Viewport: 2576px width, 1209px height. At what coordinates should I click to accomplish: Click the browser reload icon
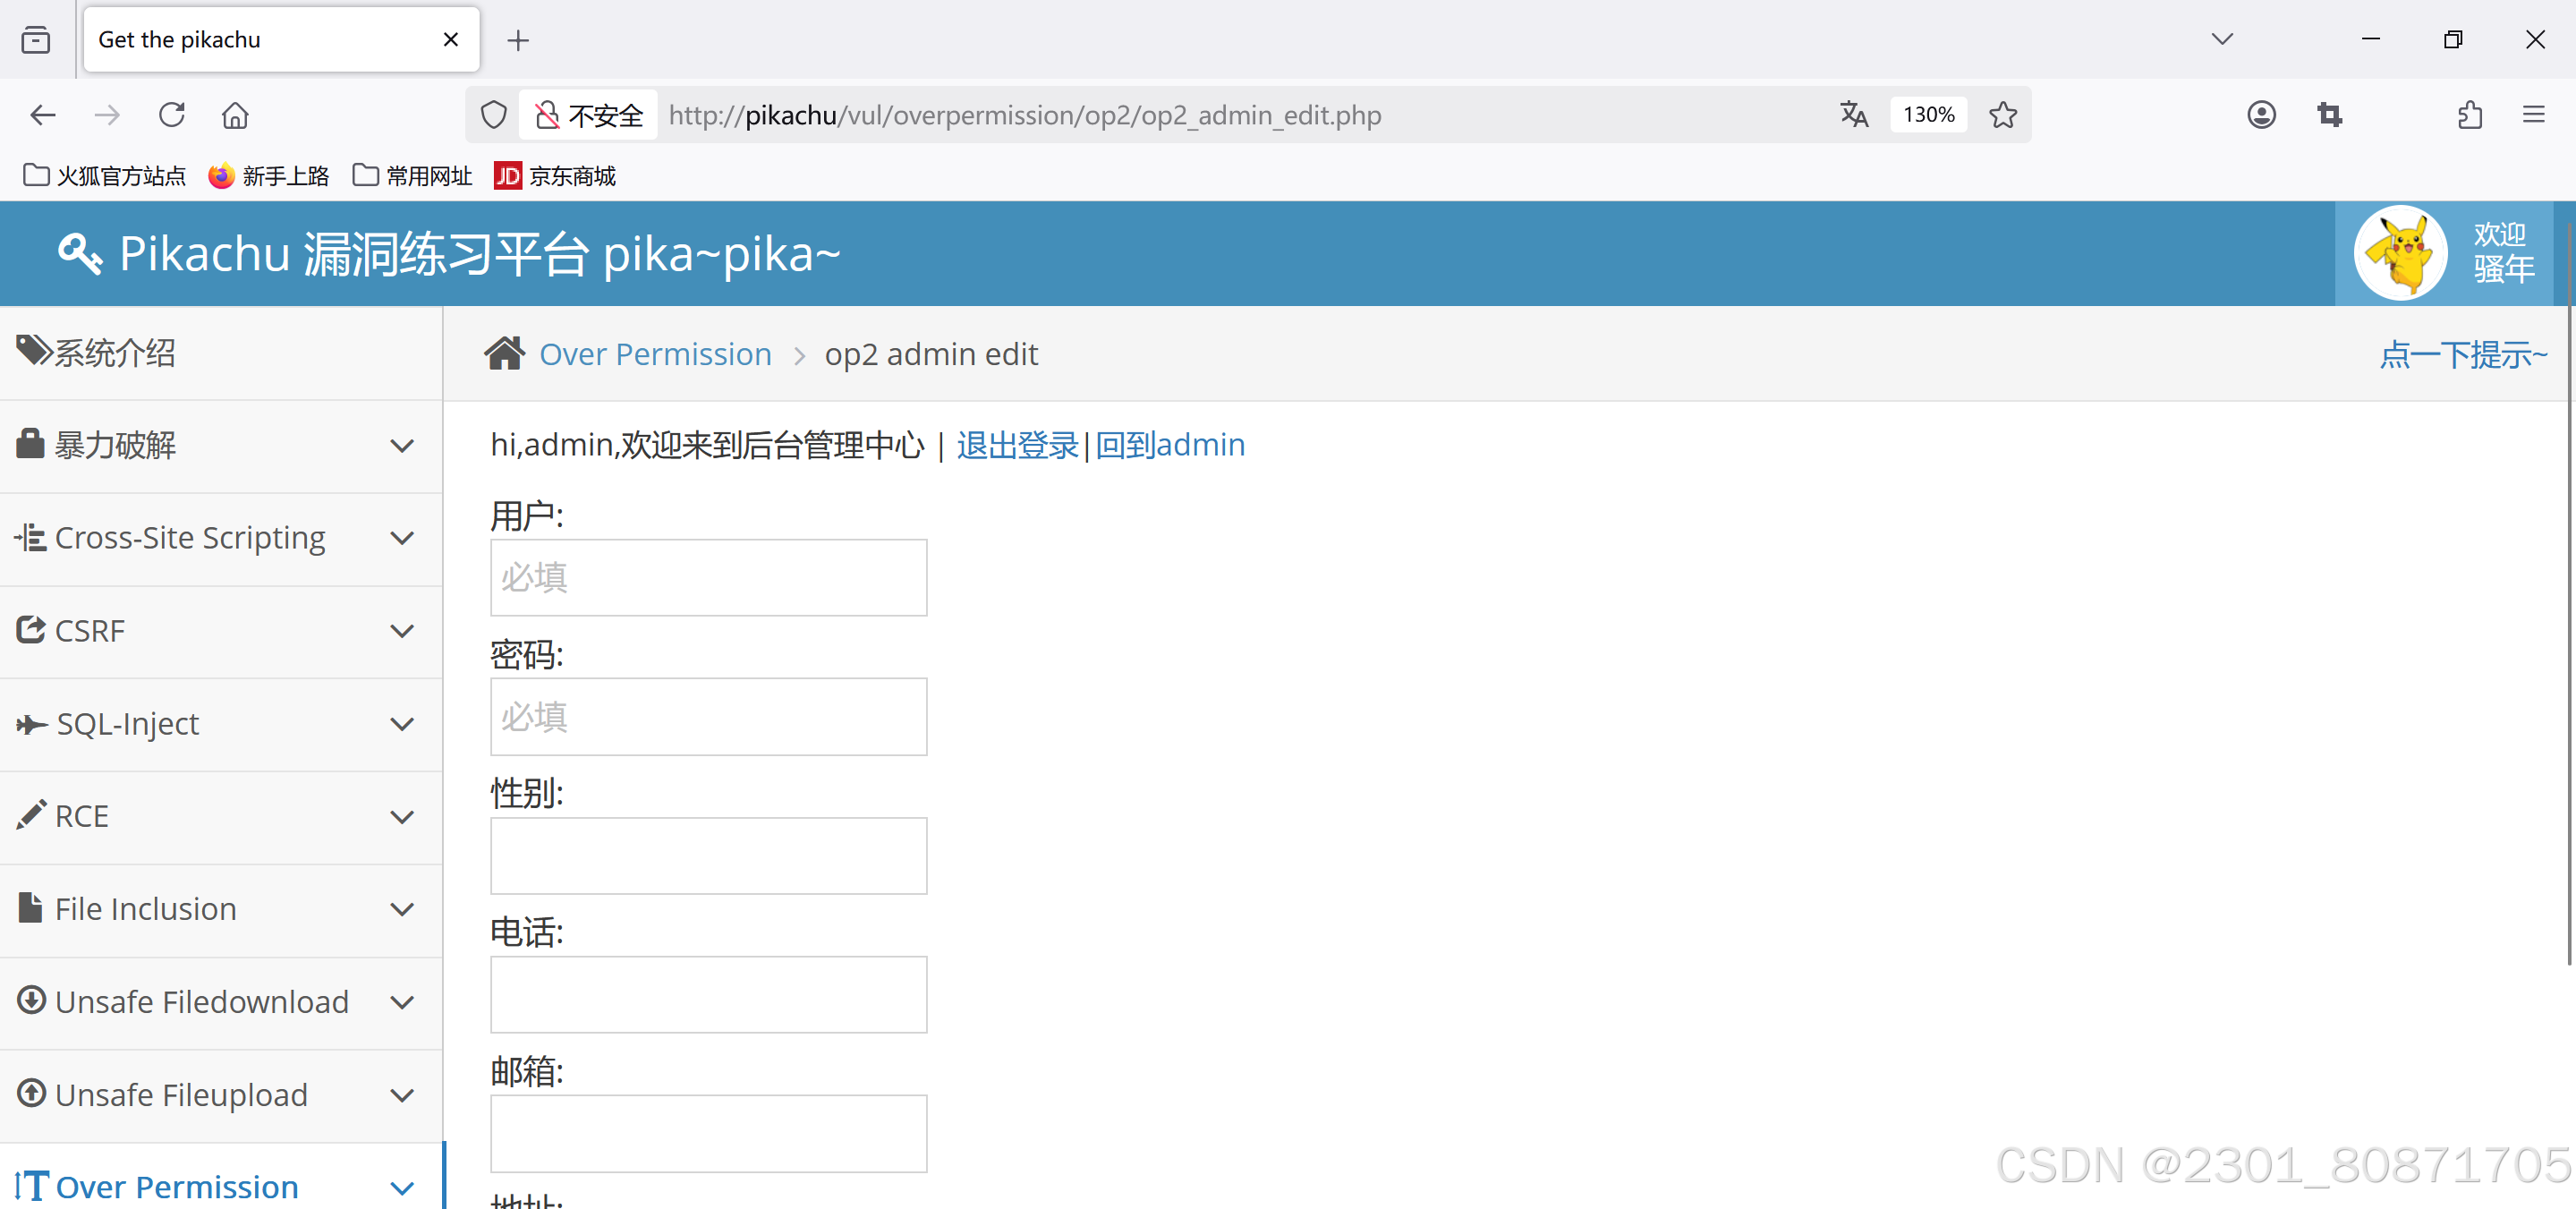coord(172,115)
